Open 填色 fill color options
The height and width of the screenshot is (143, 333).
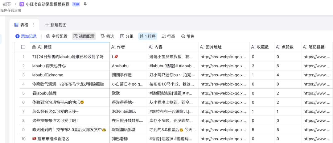click(x=187, y=36)
